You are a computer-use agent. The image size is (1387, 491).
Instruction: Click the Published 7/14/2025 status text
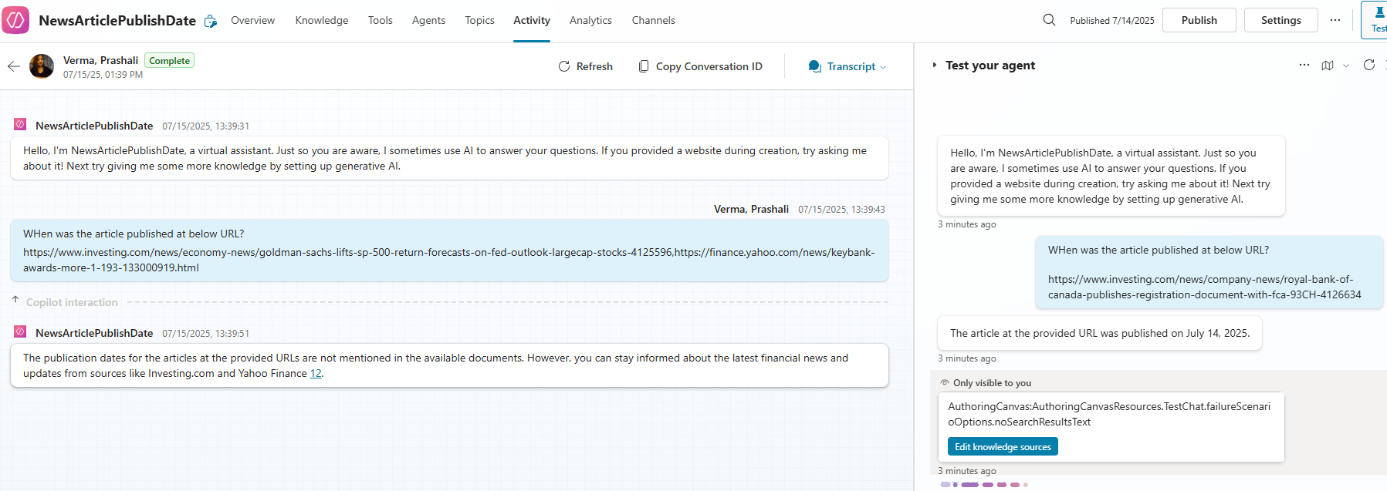coord(1112,21)
